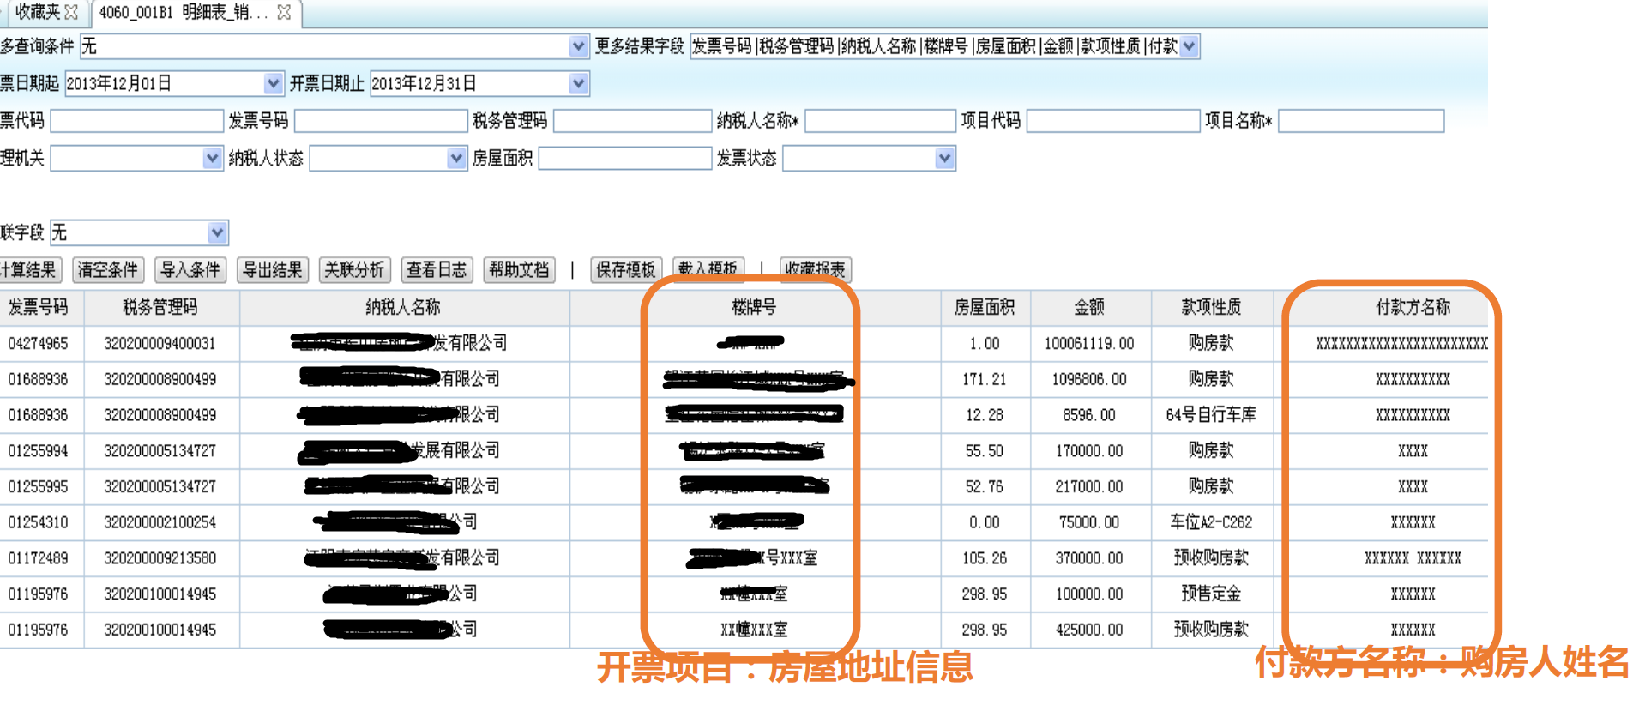Screen dimensions: 1639x705
Task: Open 关联分析
Action: point(355,270)
